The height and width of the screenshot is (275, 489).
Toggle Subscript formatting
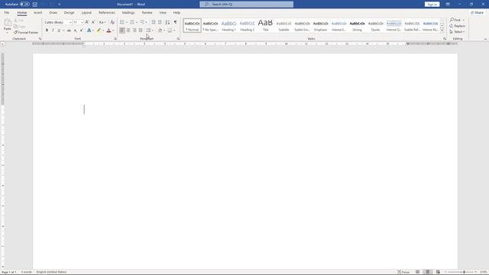(75, 31)
